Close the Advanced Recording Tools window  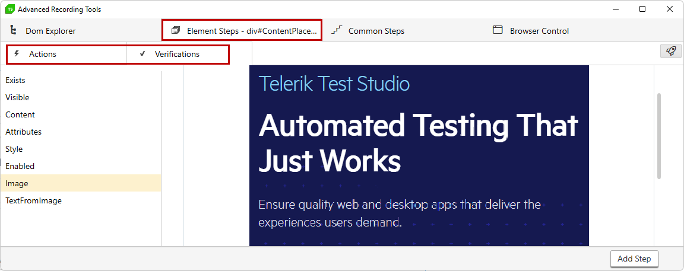(x=670, y=9)
